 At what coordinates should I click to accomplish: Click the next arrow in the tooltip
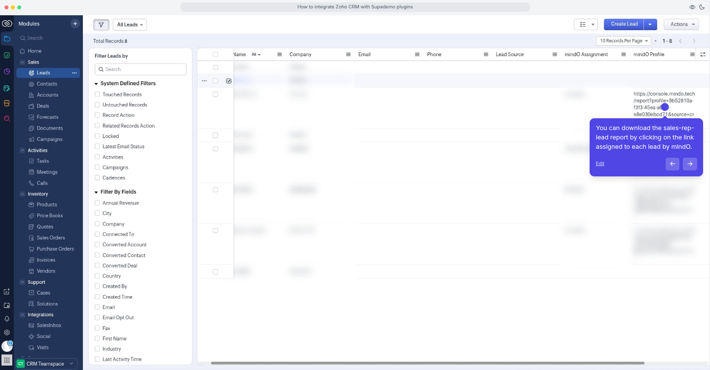click(690, 164)
